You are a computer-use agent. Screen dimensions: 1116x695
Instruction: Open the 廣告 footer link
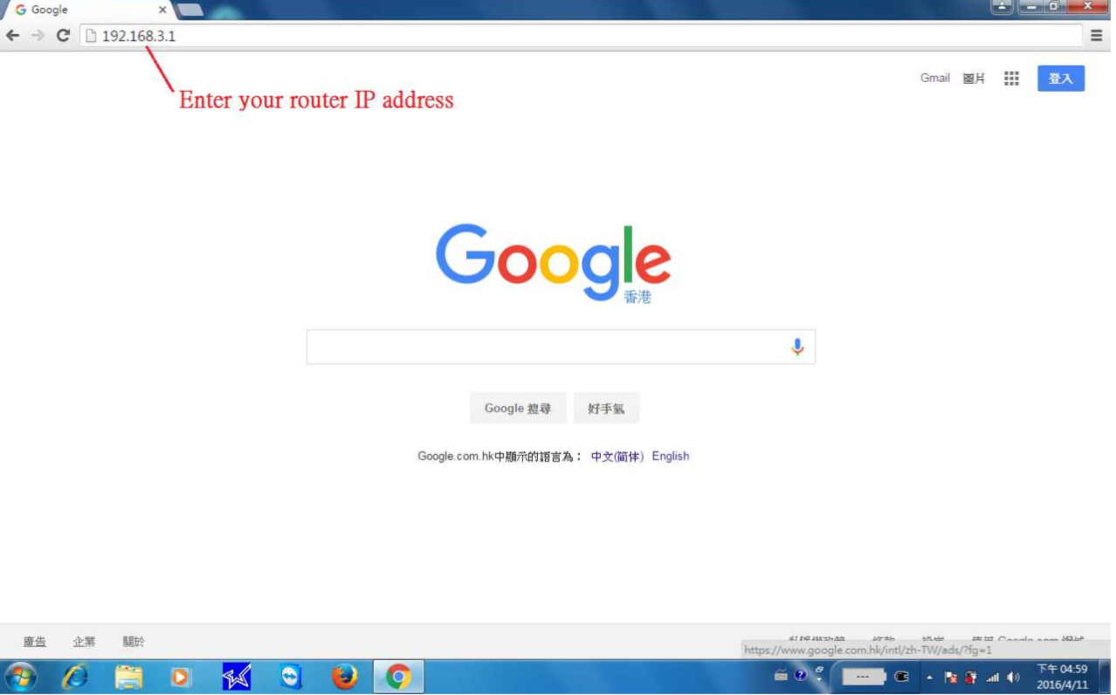[x=35, y=642]
